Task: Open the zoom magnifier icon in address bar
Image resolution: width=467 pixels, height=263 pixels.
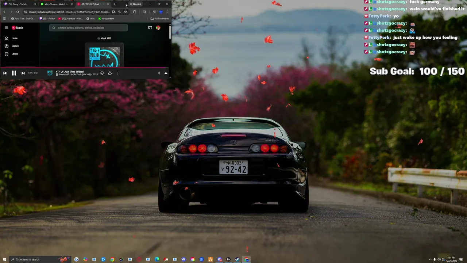Action: [119, 12]
